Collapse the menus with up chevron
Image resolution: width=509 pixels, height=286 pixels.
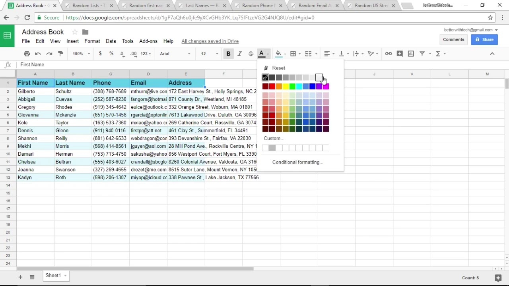[492, 54]
